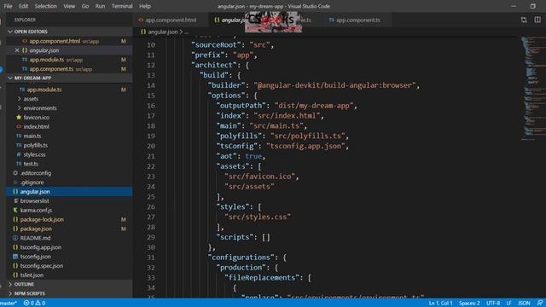Open the Selection menu
The height and width of the screenshot is (307, 546).
tap(45, 6)
